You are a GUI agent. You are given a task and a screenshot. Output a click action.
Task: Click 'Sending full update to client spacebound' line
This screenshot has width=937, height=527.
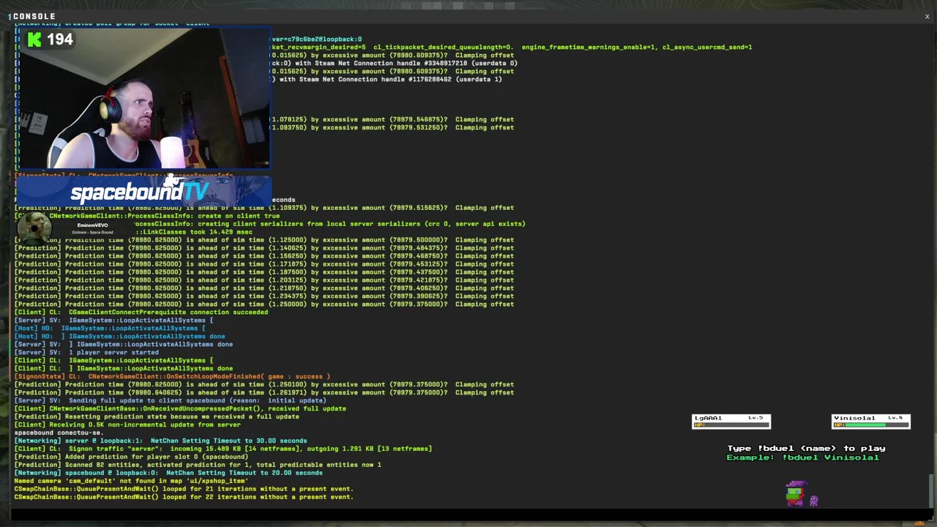[171, 401]
